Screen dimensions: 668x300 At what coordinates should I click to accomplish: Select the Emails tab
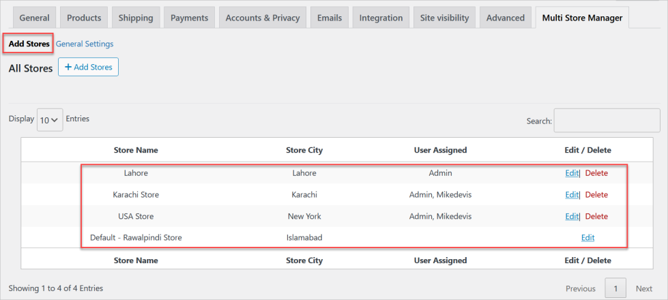pos(330,18)
